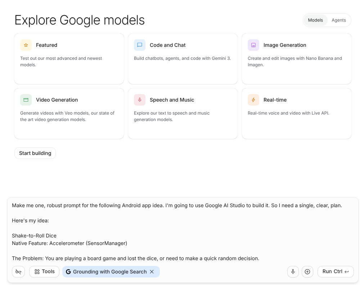The width and height of the screenshot is (364, 285).
Task: Open the Video Generation card
Action: tap(69, 113)
